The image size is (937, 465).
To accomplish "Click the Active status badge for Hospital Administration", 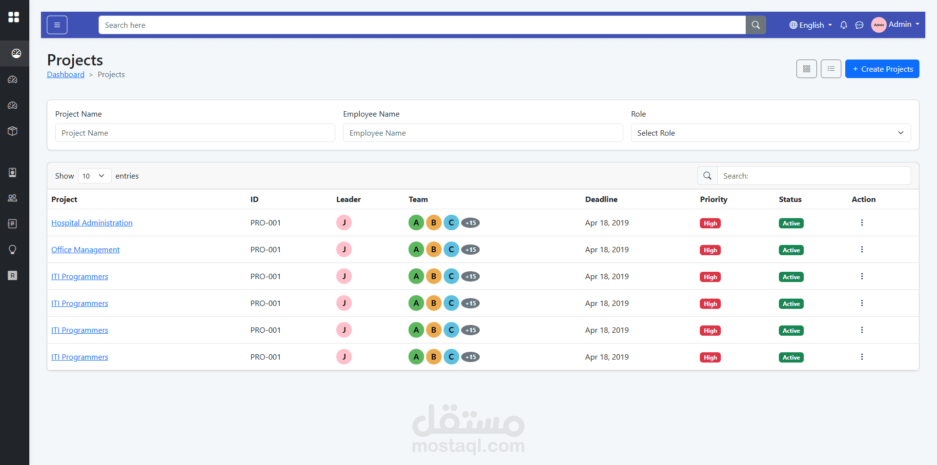I will click(x=791, y=223).
